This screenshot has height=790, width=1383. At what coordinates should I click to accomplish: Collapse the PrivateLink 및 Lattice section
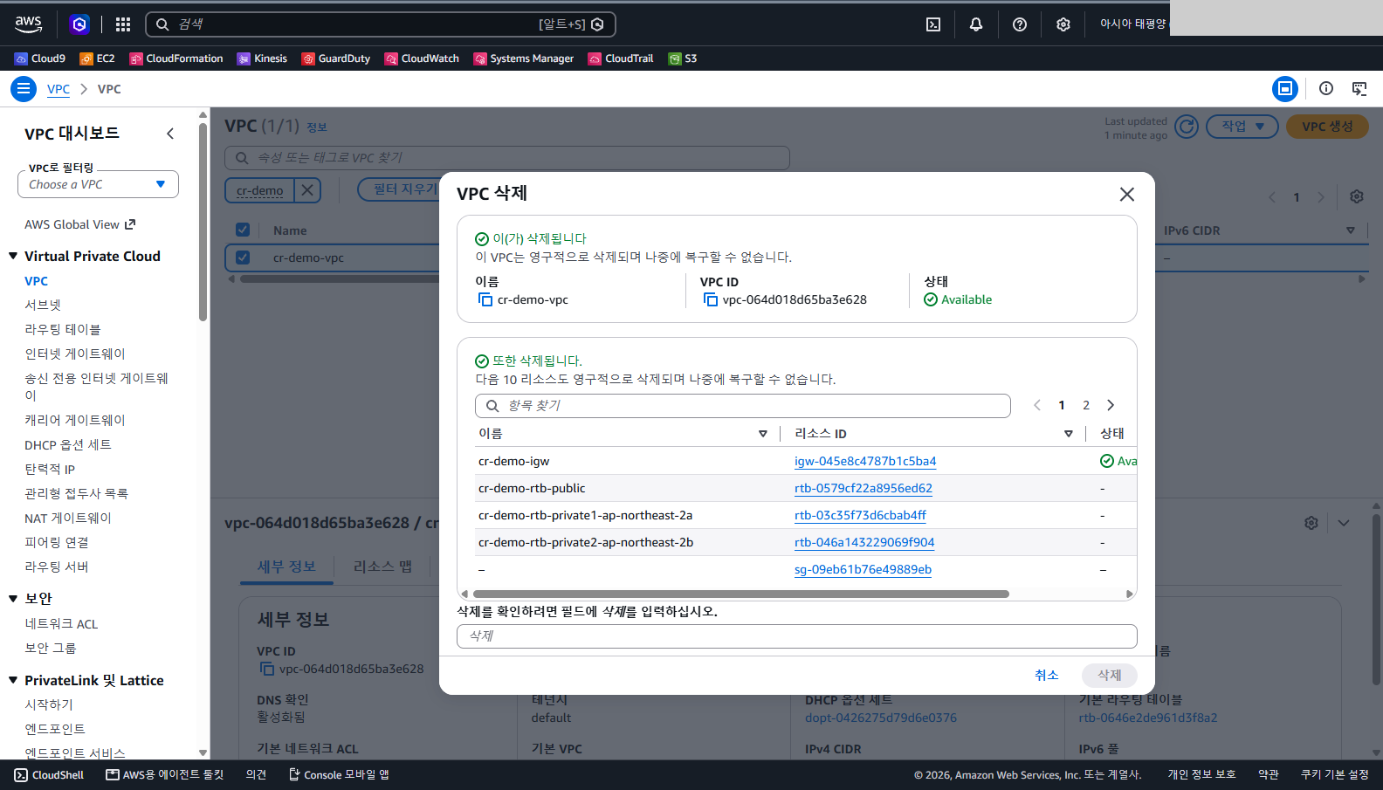[13, 680]
